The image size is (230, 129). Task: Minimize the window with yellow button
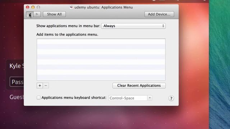click(33, 7)
